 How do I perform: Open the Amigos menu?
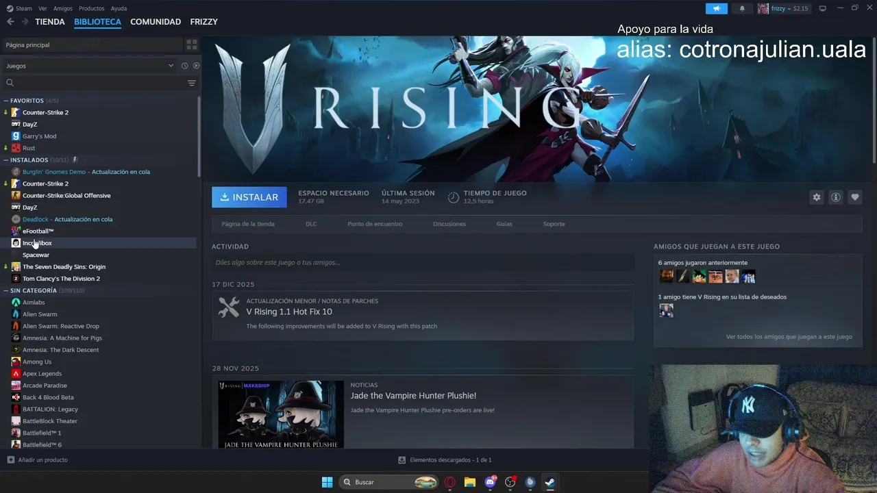click(x=63, y=8)
